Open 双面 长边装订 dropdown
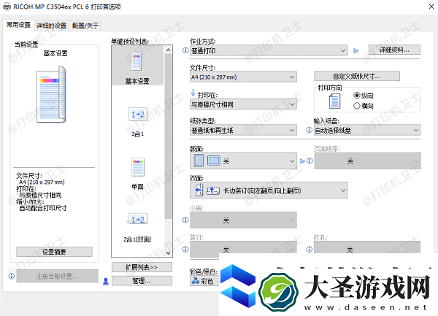 (269, 190)
